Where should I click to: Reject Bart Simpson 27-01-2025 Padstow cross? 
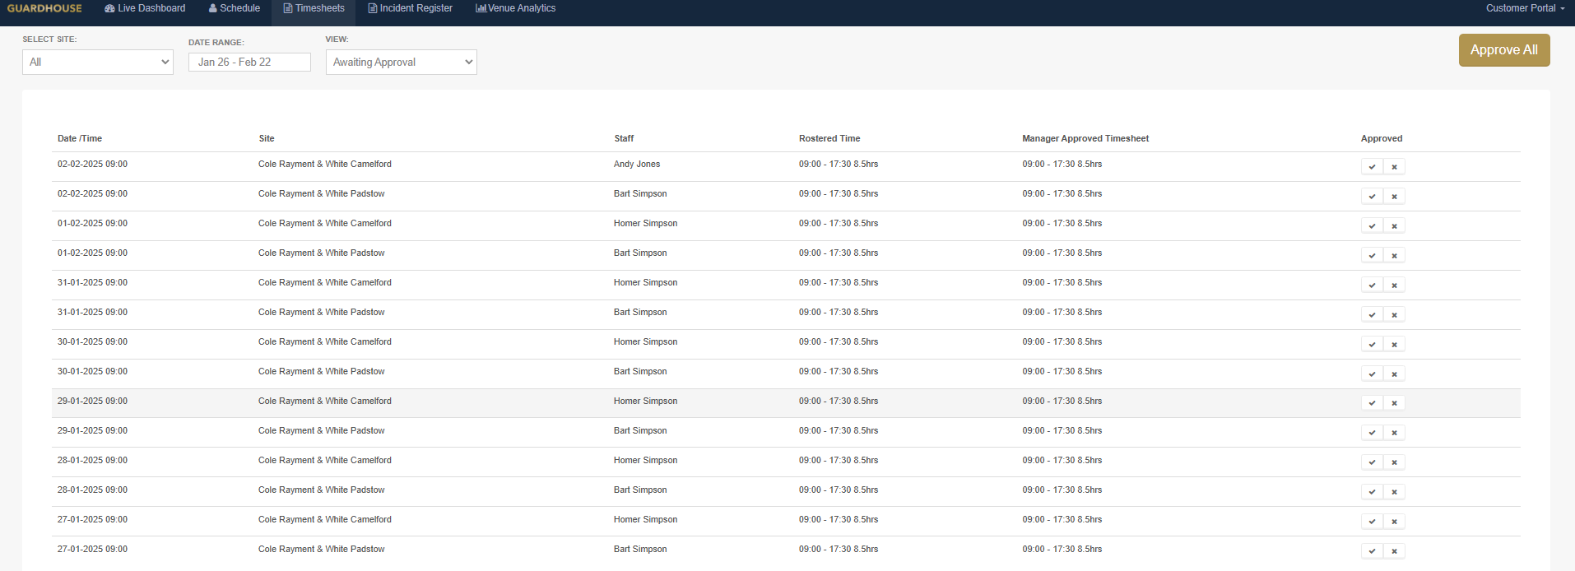(x=1394, y=551)
